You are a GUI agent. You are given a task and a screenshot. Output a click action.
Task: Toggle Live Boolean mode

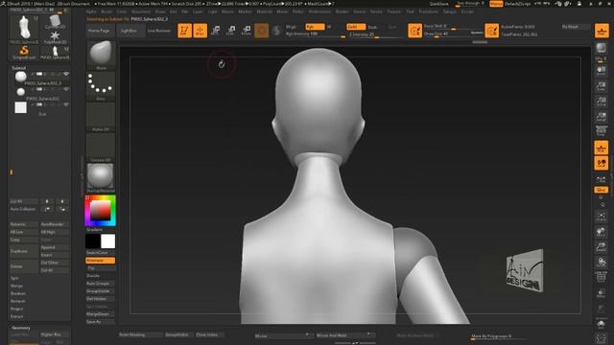tap(159, 31)
